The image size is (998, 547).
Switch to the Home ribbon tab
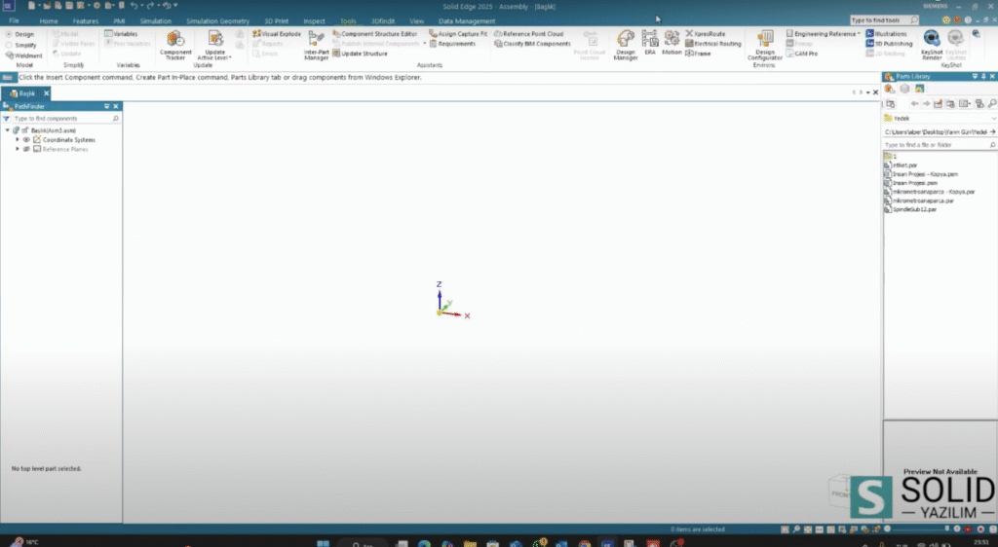click(49, 21)
